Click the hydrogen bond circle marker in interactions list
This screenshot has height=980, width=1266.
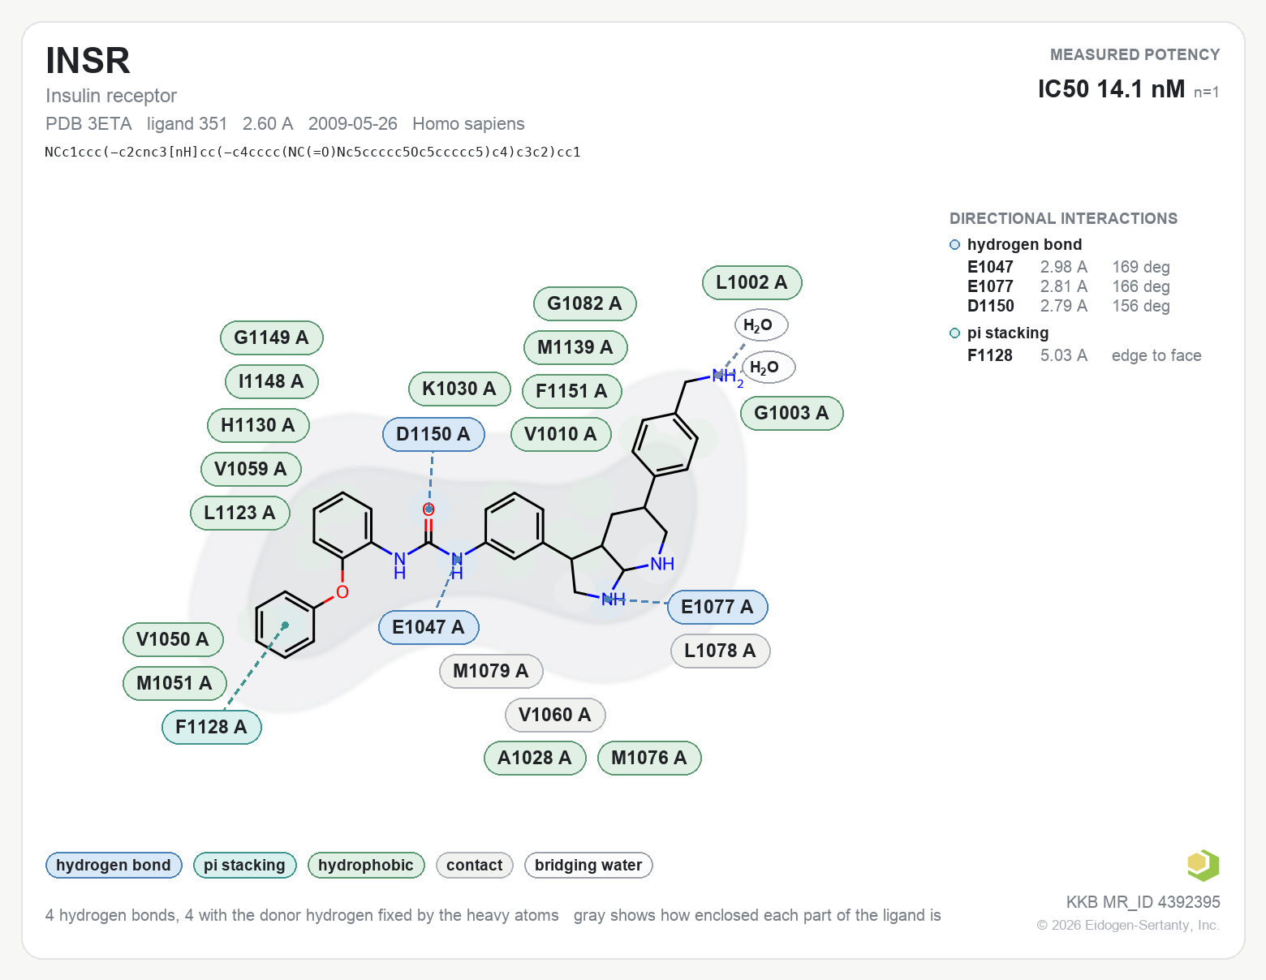[x=955, y=245]
